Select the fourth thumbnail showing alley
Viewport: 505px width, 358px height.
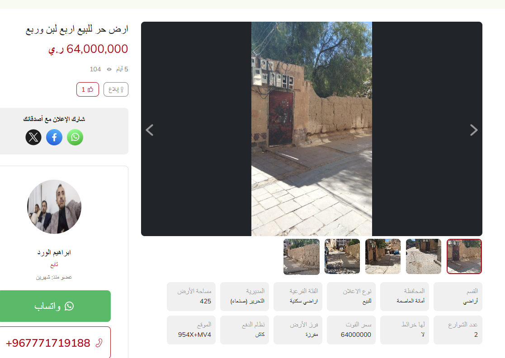pyautogui.click(x=342, y=256)
